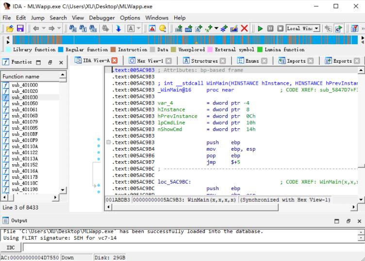Open the debugger selection dropdown
365x261 pixels.
[x=317, y=29]
